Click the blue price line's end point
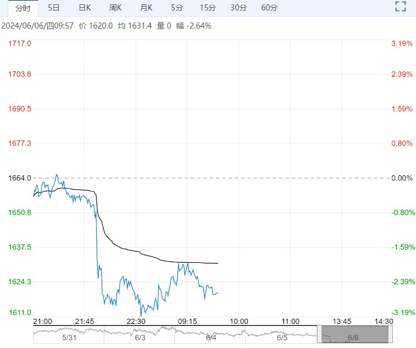Viewport: 416px width, 348px height. point(218,293)
